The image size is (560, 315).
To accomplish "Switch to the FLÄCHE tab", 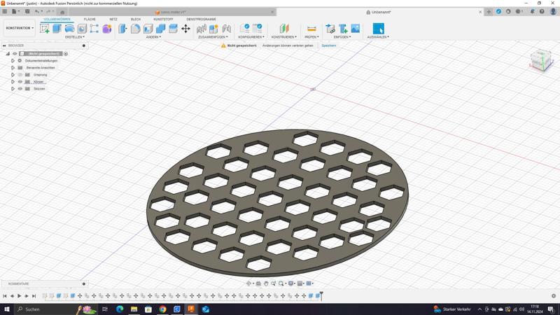I will (x=90, y=20).
